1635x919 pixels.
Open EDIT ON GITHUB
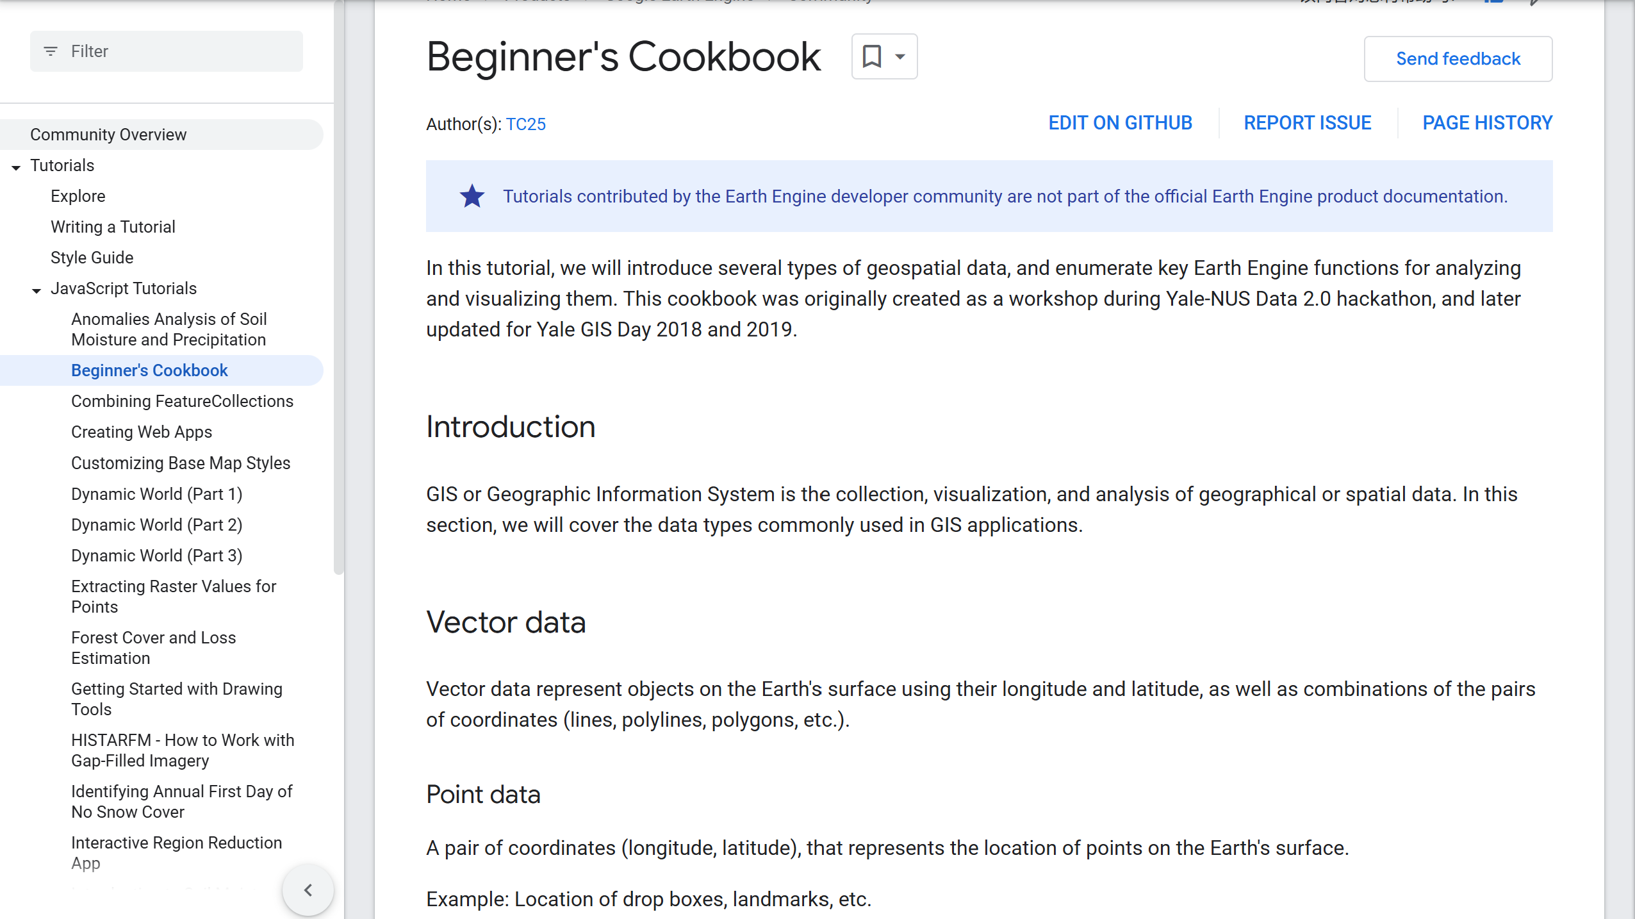coord(1119,122)
